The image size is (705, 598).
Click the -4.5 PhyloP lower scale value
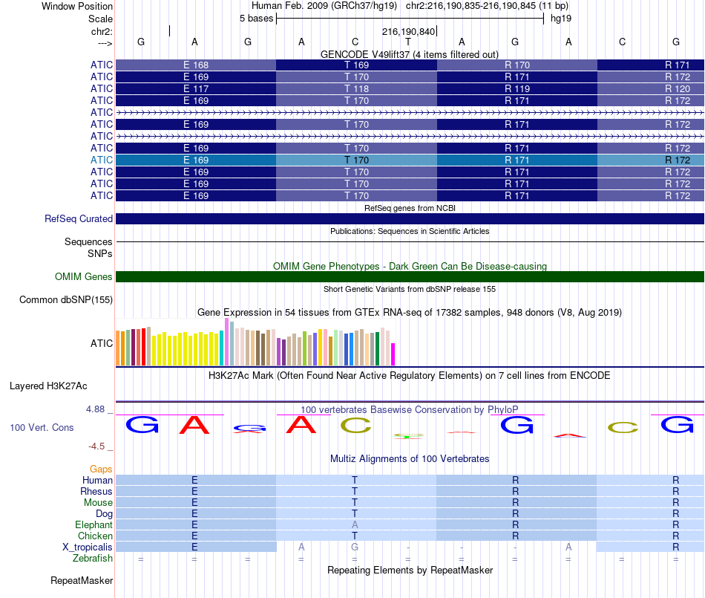coord(96,446)
